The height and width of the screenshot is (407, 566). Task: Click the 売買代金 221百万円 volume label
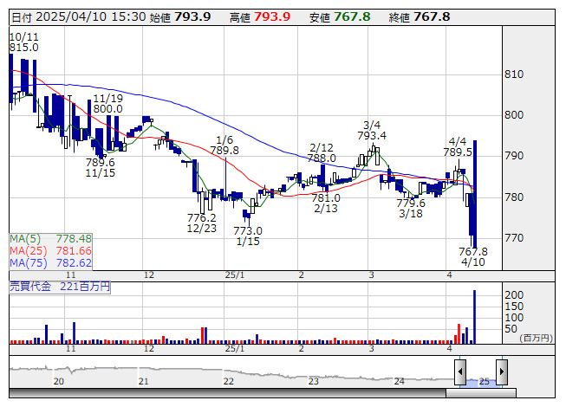[x=60, y=287]
